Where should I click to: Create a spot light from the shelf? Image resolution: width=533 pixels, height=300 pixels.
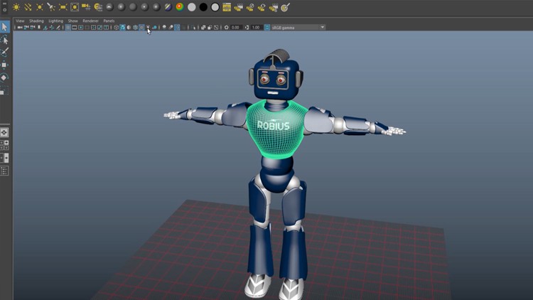pyautogui.click(x=51, y=7)
